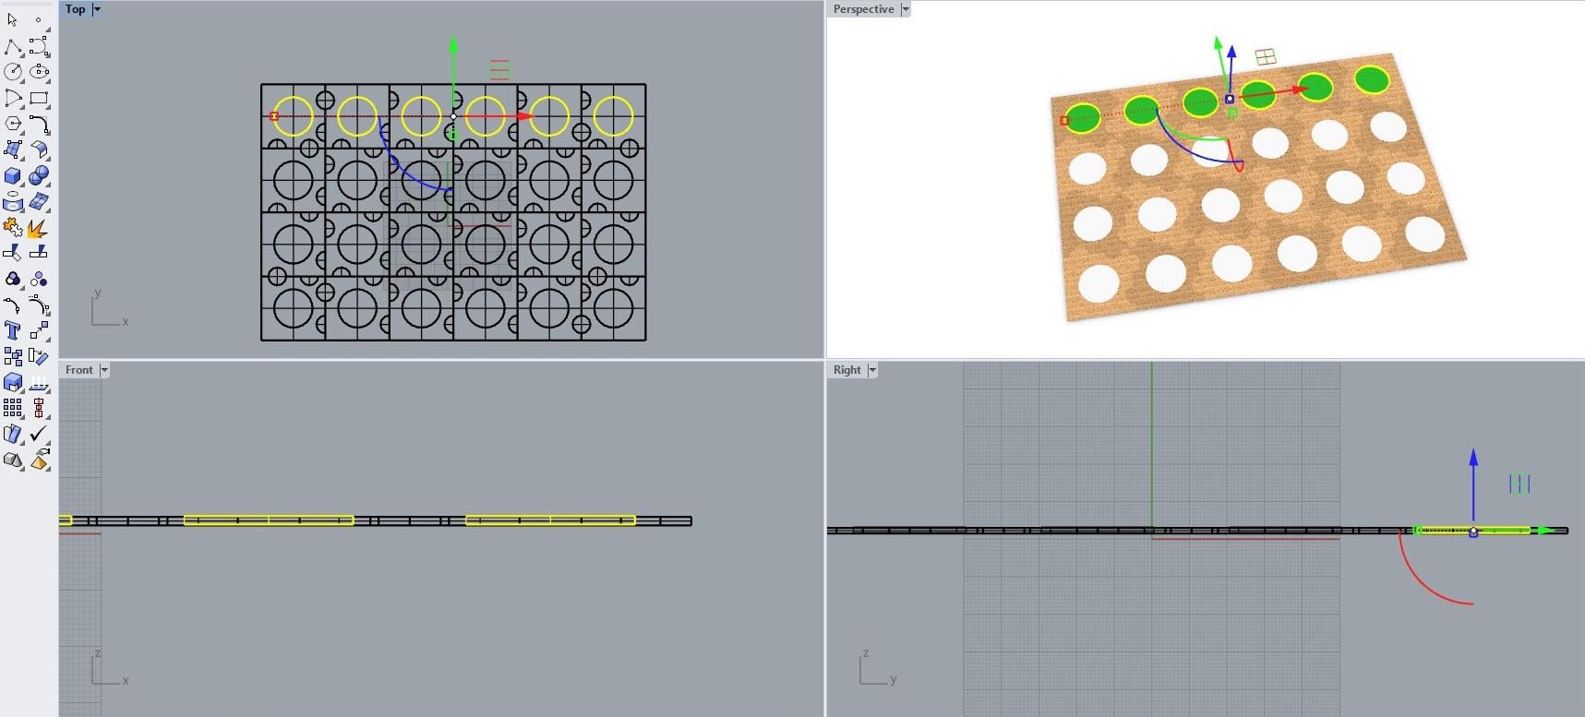Image resolution: width=1585 pixels, height=717 pixels.
Task: Activate the Front viewport title
Action: (79, 370)
